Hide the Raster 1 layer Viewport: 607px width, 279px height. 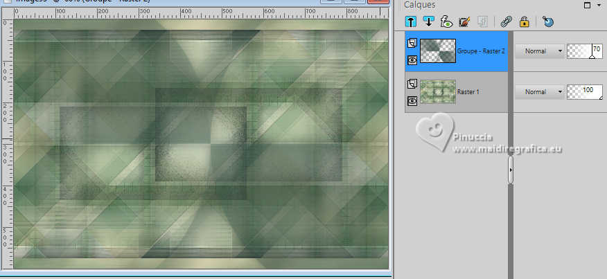[x=412, y=100]
